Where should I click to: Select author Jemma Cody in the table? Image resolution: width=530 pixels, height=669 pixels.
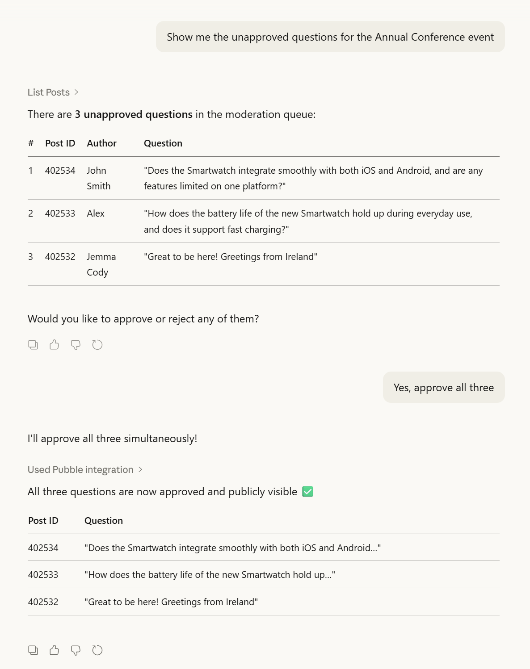tap(101, 264)
